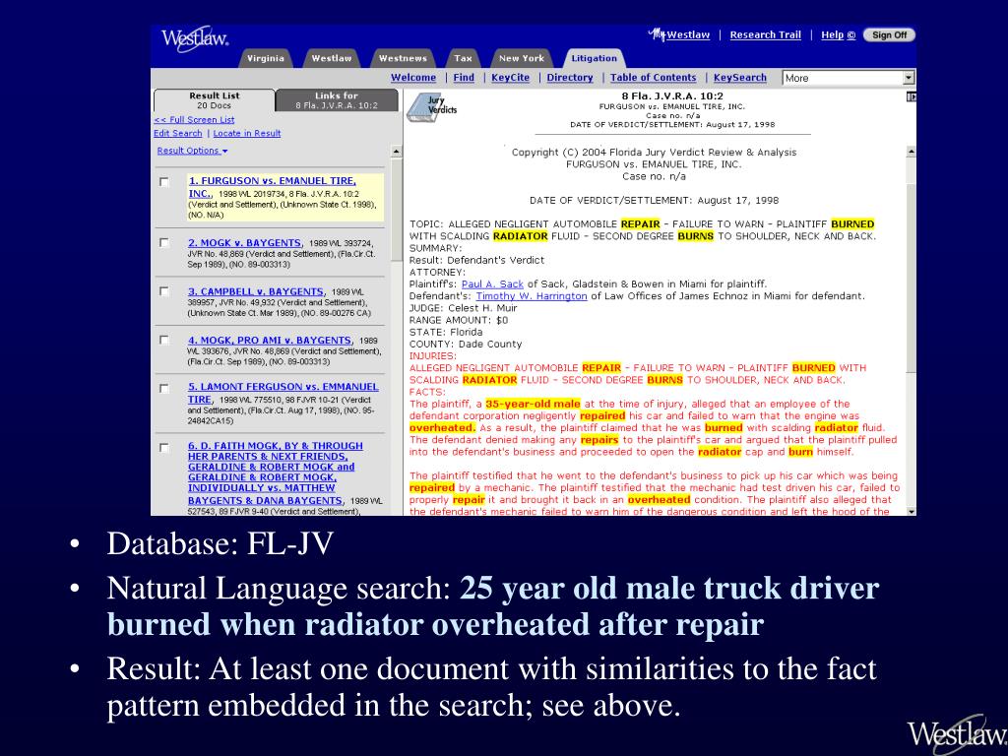This screenshot has height=756, width=1008.
Task: Open result 3 Campbell v. Baygents
Action: tap(257, 291)
